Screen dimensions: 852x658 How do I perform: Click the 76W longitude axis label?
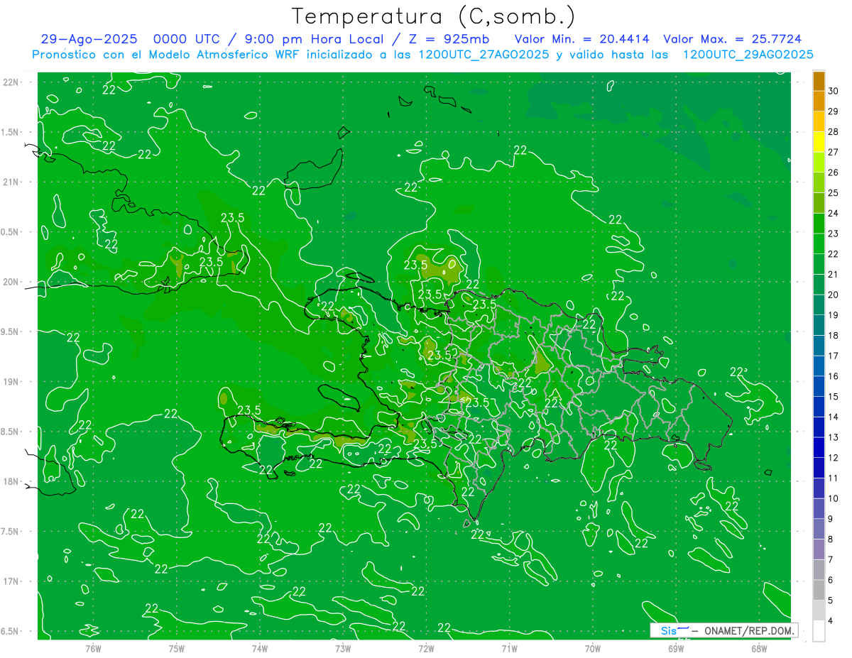coord(93,649)
